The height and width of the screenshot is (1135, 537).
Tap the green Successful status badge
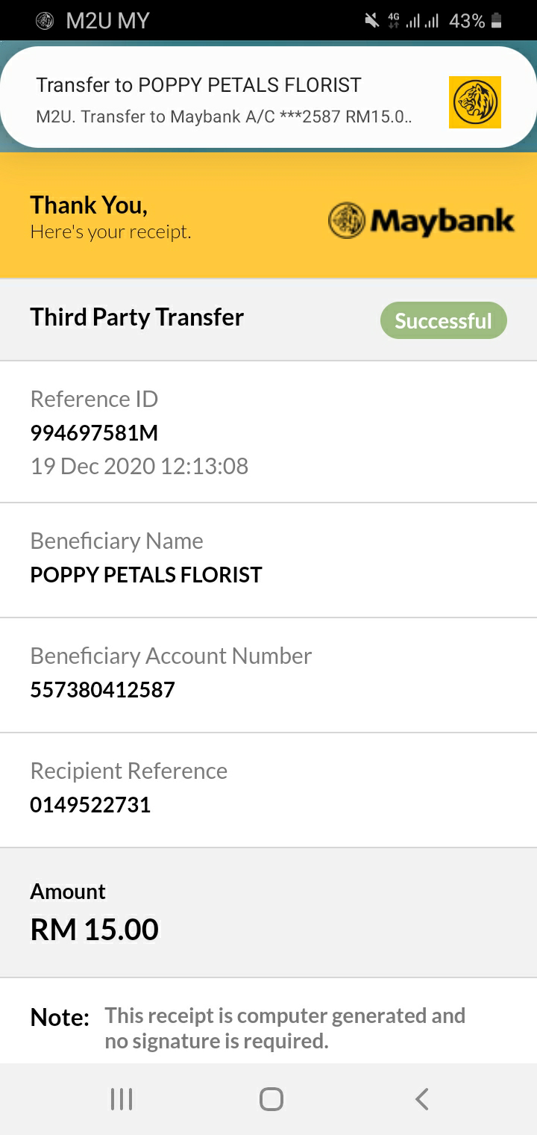tap(444, 321)
